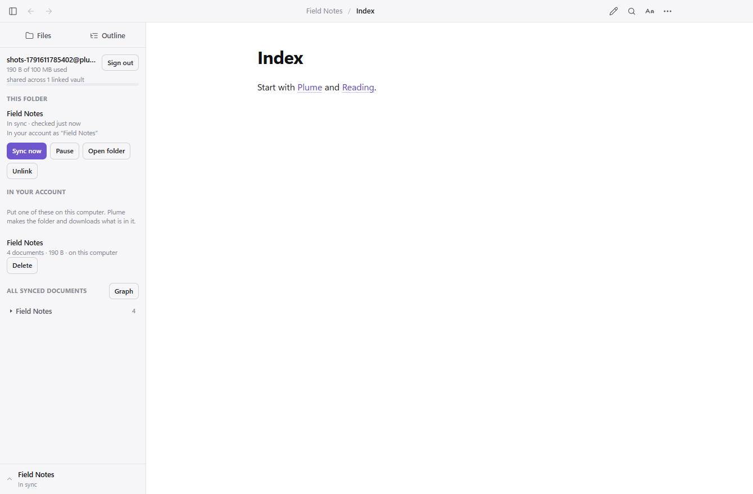753x494 pixels.
Task: Delete the Field Notes vault from account
Action: click(x=22, y=266)
